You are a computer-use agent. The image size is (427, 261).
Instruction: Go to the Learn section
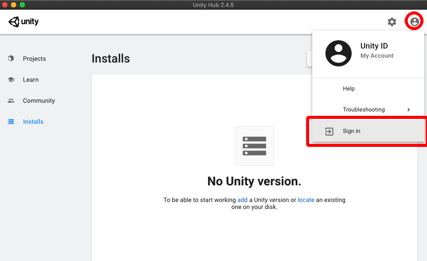[x=31, y=80]
